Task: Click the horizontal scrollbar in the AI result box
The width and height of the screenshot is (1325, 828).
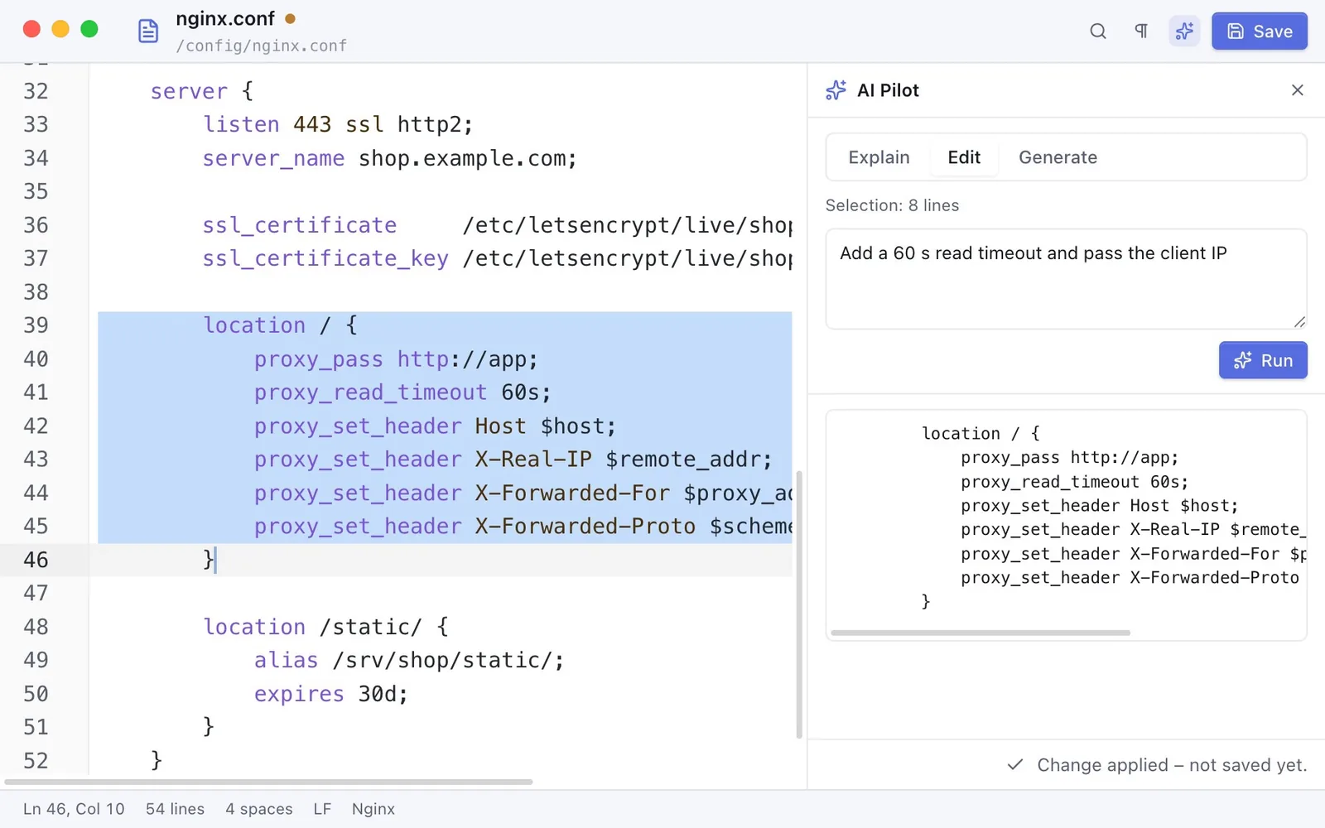Action: [x=980, y=633]
